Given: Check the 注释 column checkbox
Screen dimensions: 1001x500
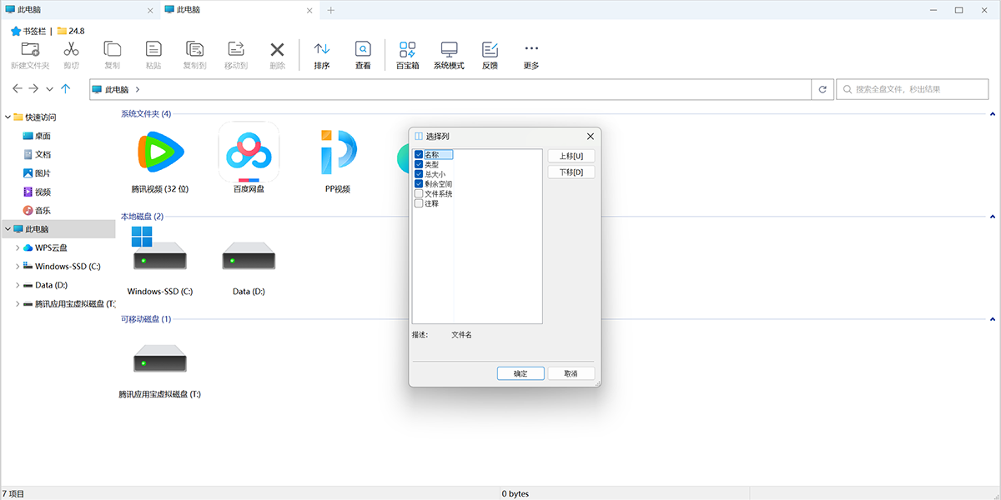Looking at the screenshot, I should 419,203.
